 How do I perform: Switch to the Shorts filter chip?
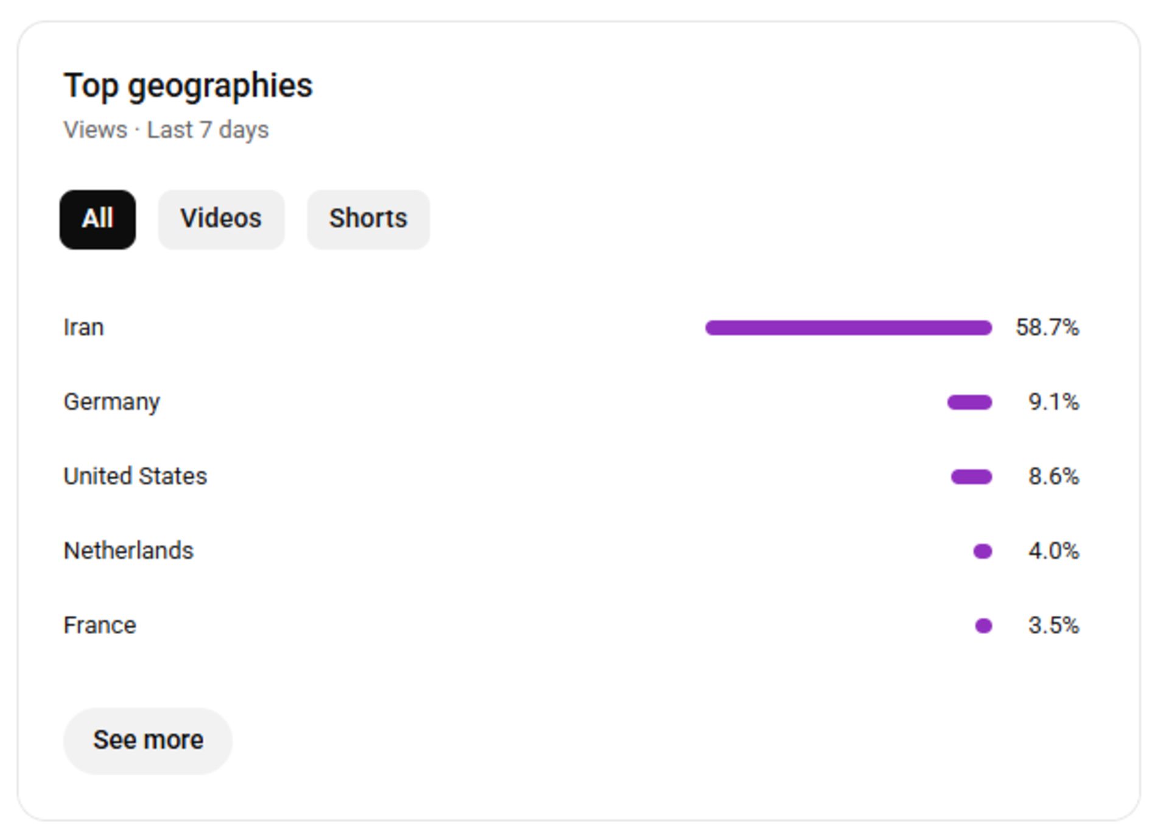[x=368, y=219]
